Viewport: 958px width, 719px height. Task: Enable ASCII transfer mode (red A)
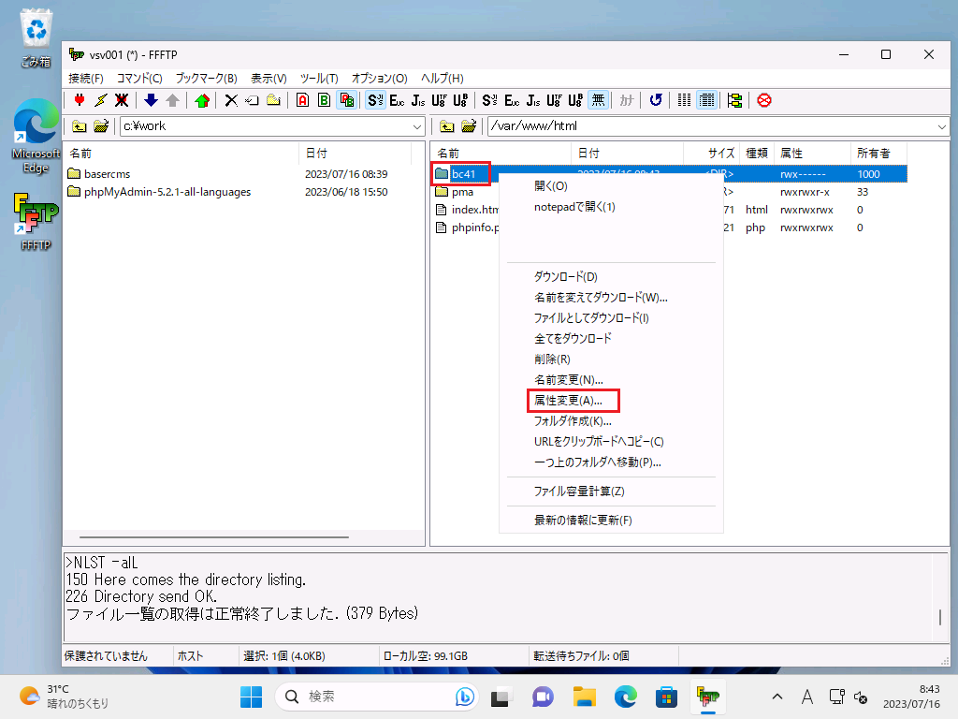click(x=302, y=100)
